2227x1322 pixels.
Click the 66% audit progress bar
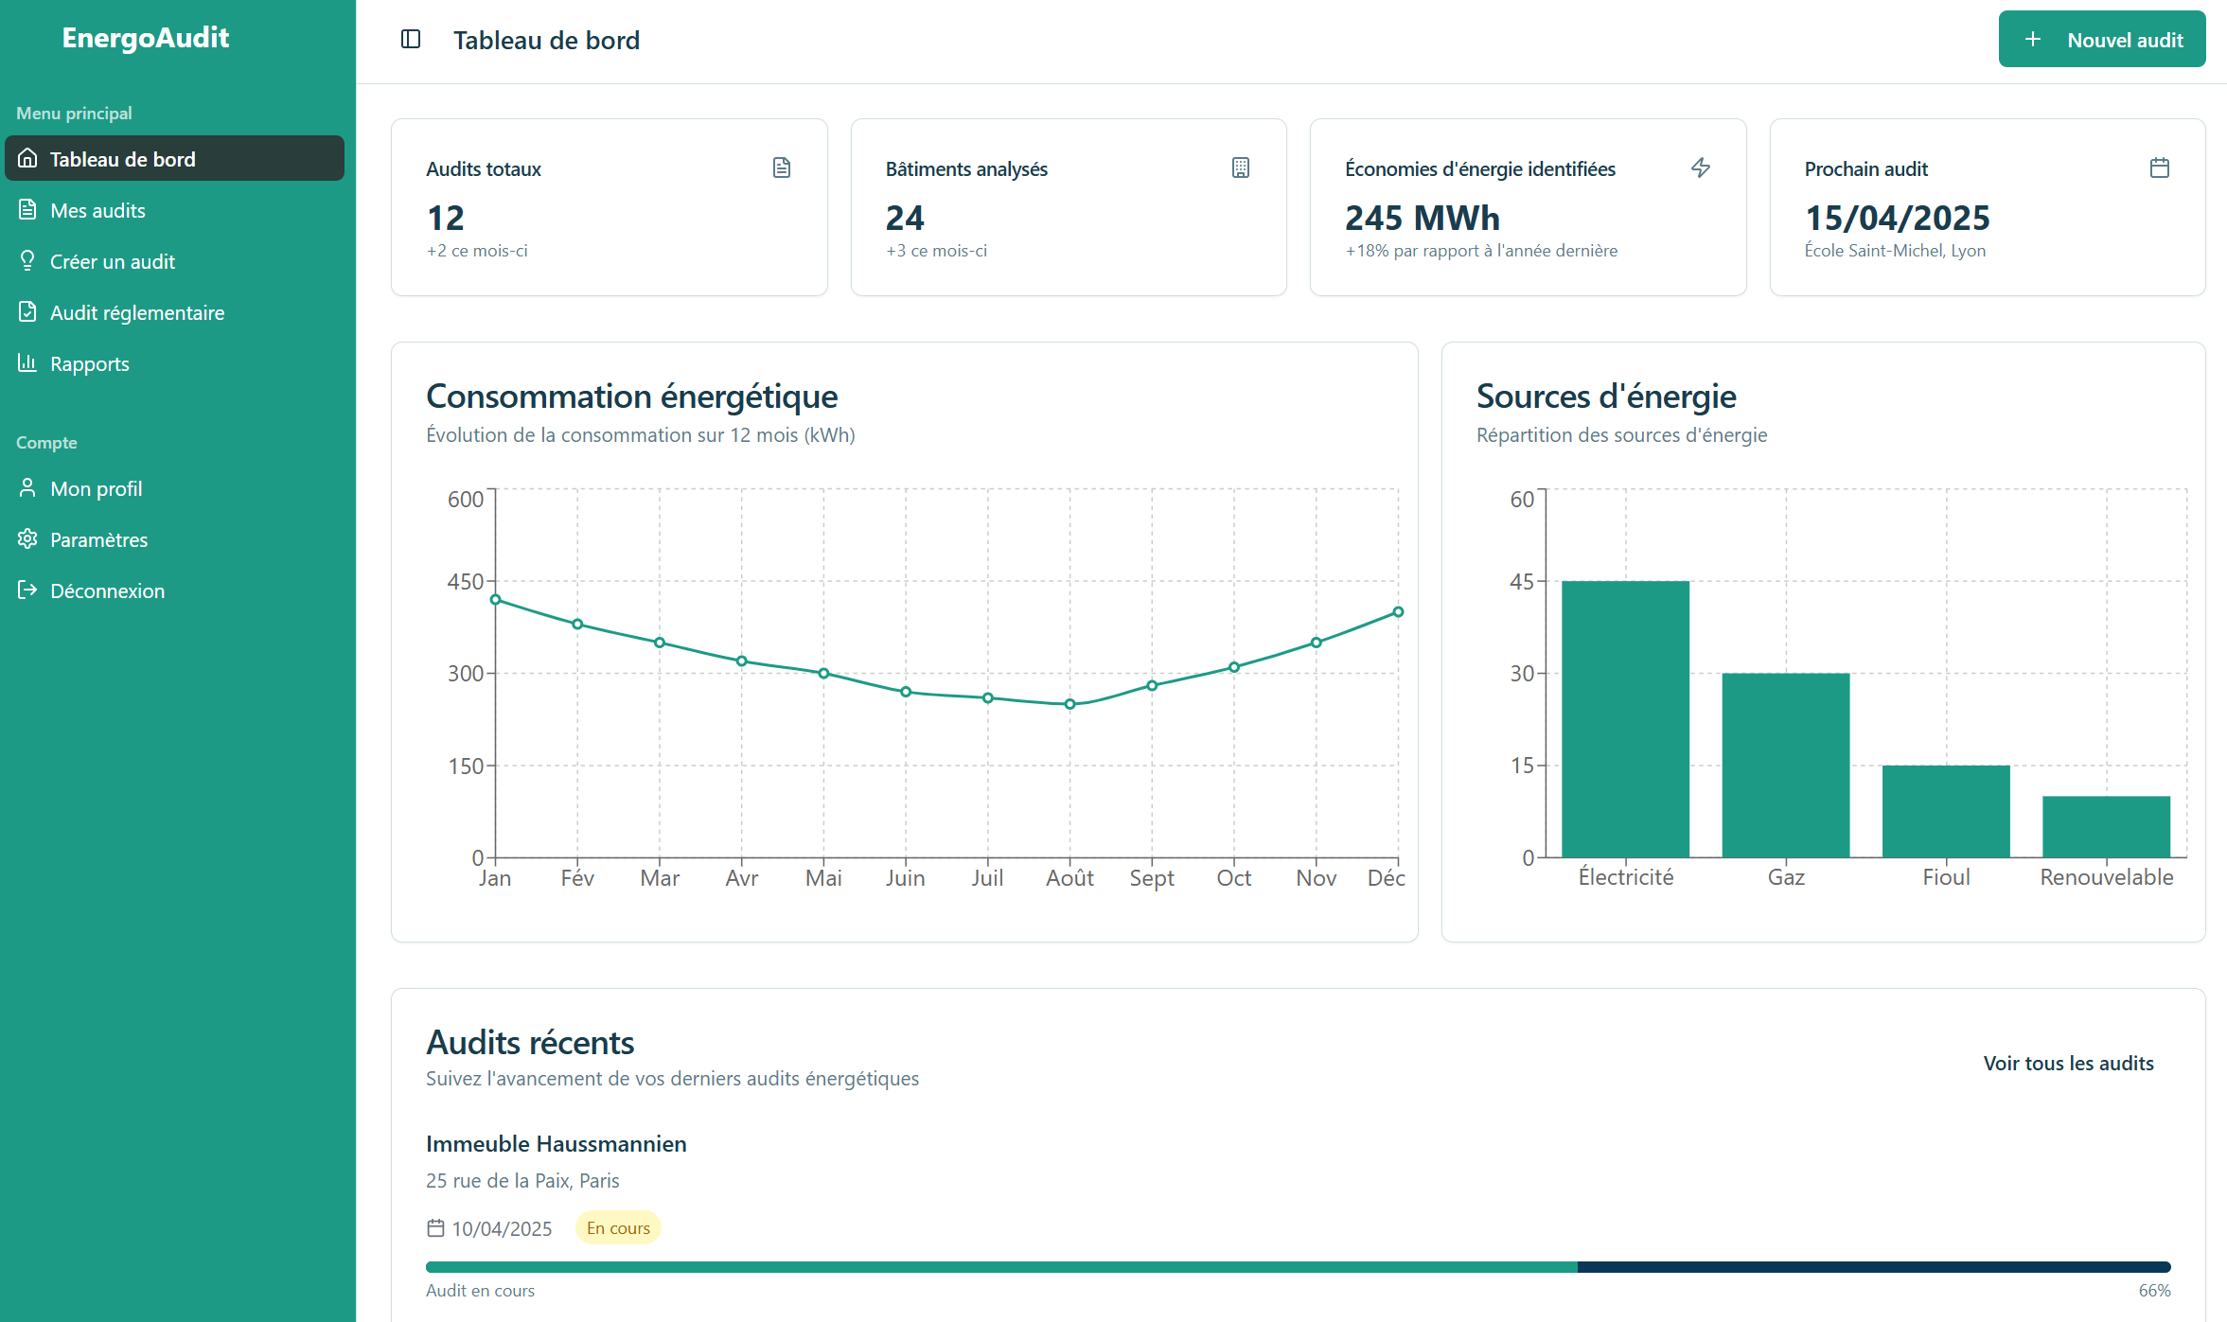[x=1298, y=1267]
